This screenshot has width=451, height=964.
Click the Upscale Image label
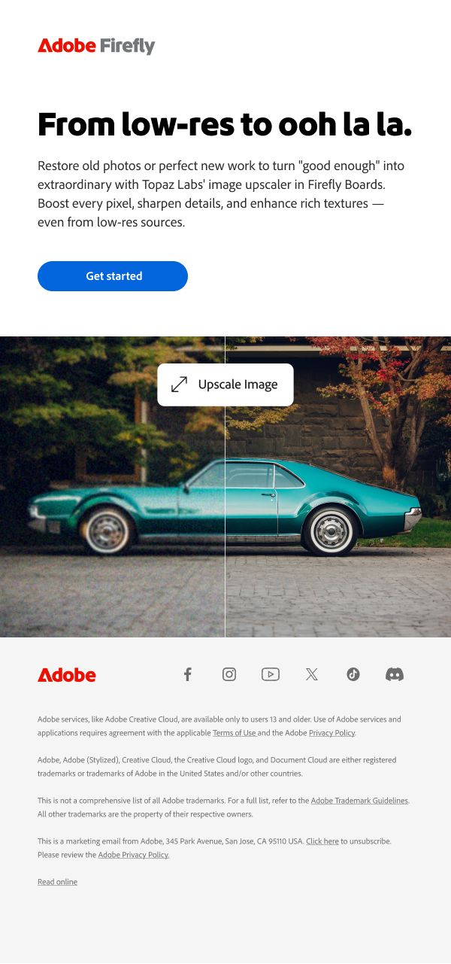pyautogui.click(x=238, y=385)
